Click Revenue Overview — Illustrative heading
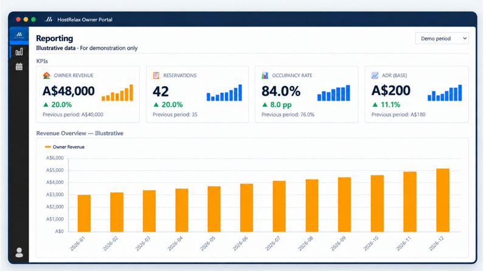This screenshot has height=271, width=484. (x=80, y=133)
